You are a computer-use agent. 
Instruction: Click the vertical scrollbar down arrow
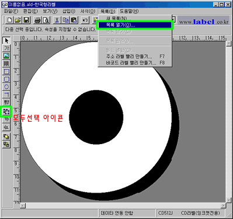click(228, 200)
